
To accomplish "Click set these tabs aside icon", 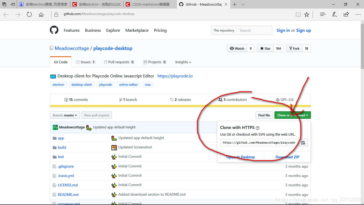I will (13, 4).
